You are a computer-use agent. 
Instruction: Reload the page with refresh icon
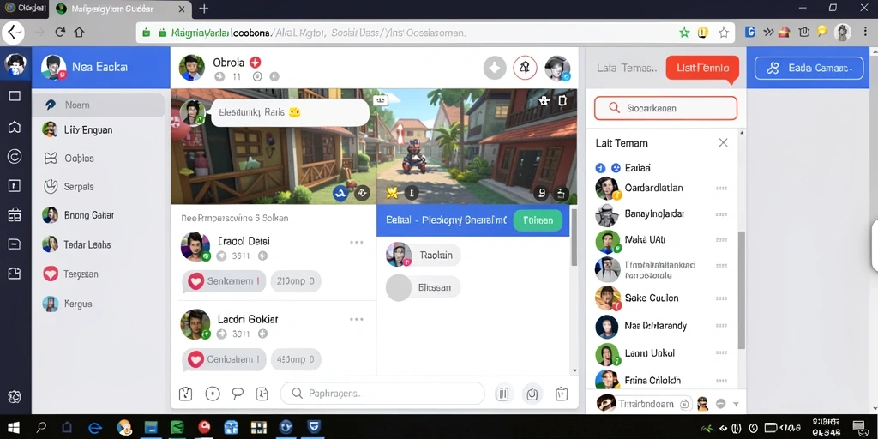tap(60, 33)
